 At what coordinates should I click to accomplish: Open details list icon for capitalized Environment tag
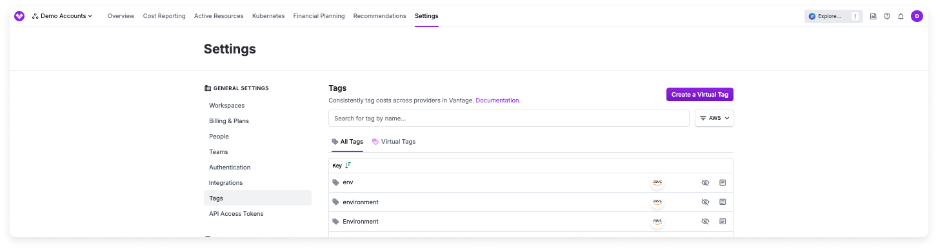pos(723,222)
